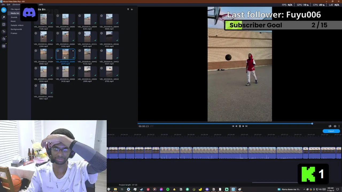The width and height of the screenshot is (342, 192).
Task: Select clip VID_20250910_195855427.mp4 thumbnail
Action: 65,19
